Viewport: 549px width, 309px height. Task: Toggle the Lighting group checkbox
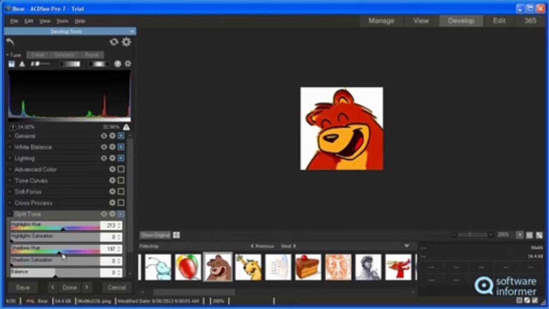point(121,158)
